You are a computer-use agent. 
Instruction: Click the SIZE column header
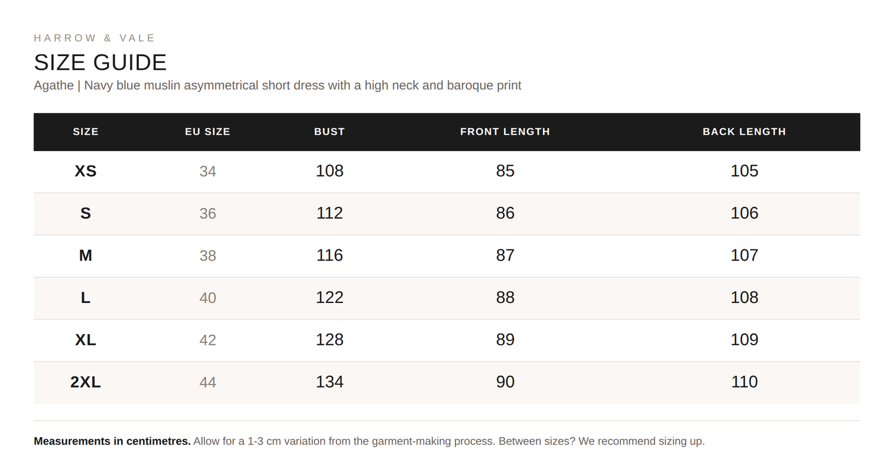[86, 132]
